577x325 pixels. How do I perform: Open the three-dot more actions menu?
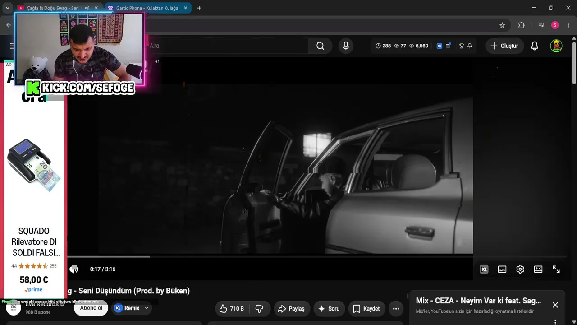coord(396,309)
